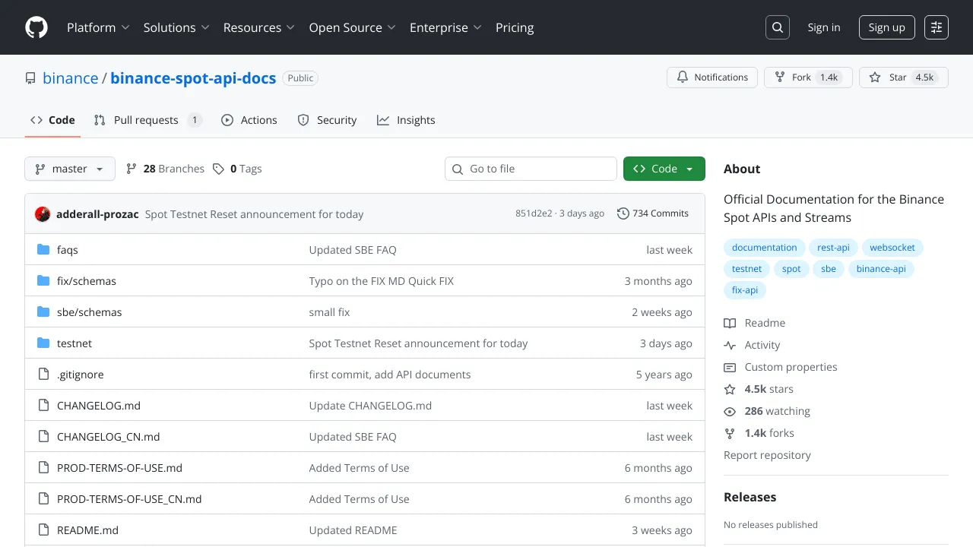Click the sbe/schemas folder icon
The height and width of the screenshot is (547, 973).
(43, 311)
